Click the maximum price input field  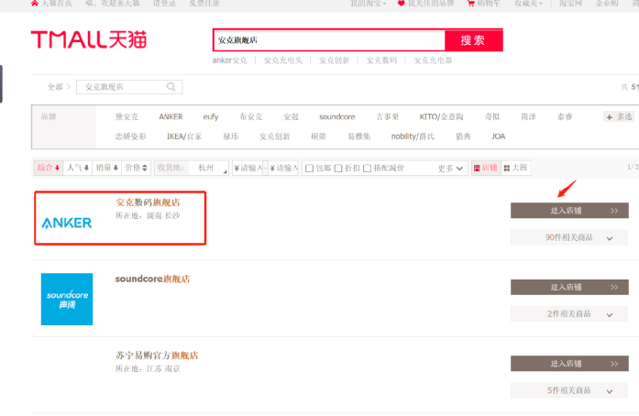(x=283, y=168)
